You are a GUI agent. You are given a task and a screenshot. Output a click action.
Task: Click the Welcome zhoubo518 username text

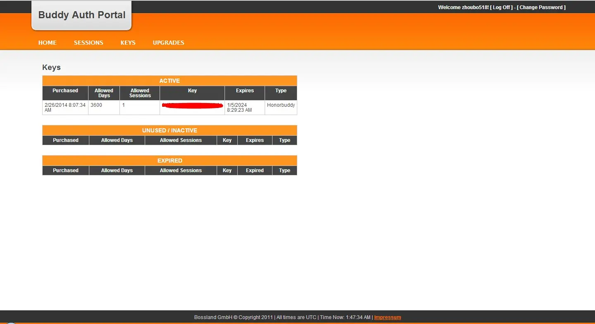(463, 7)
